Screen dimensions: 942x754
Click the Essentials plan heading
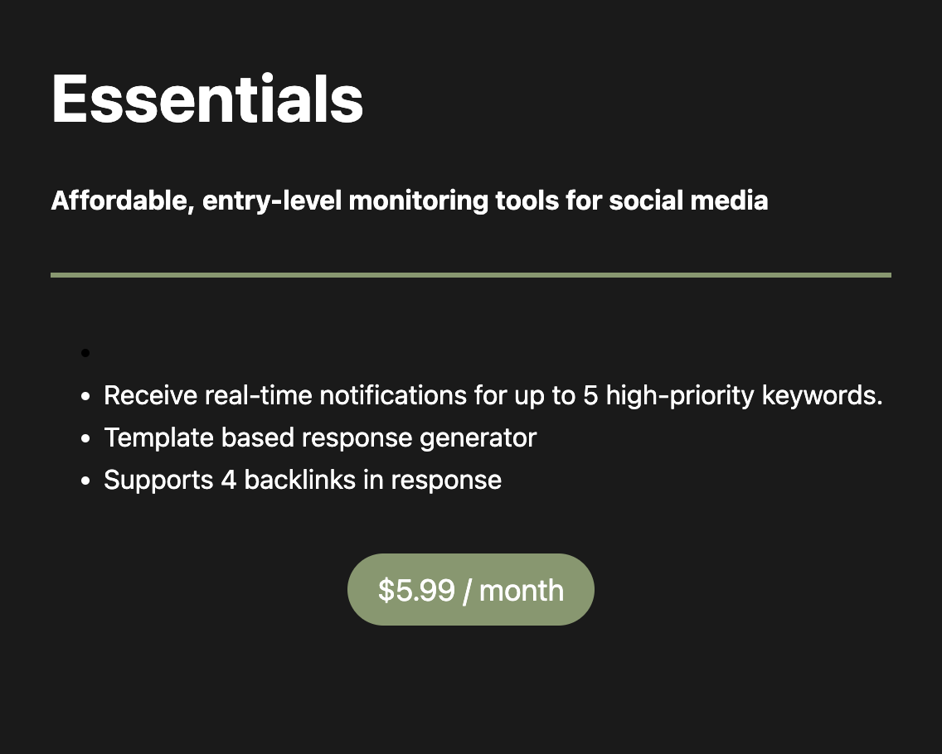coord(207,99)
